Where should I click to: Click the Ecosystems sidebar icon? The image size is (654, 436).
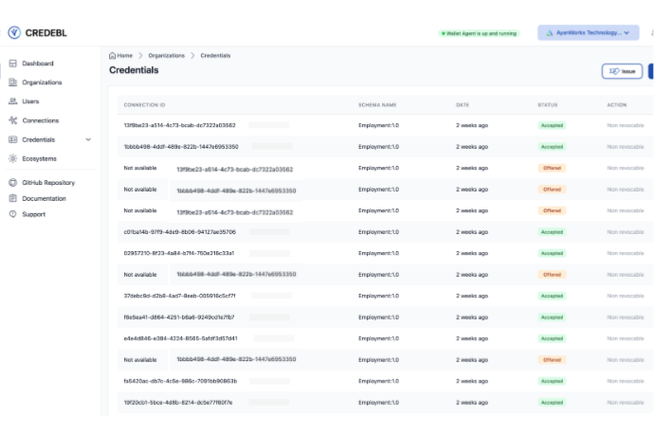(13, 158)
